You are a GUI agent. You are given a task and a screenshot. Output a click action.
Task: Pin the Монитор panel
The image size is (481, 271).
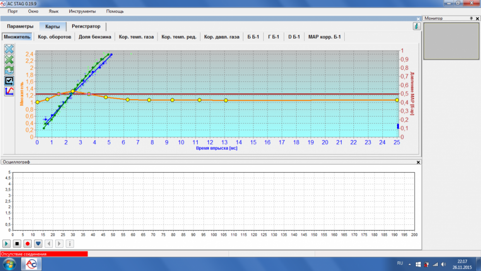point(471,18)
